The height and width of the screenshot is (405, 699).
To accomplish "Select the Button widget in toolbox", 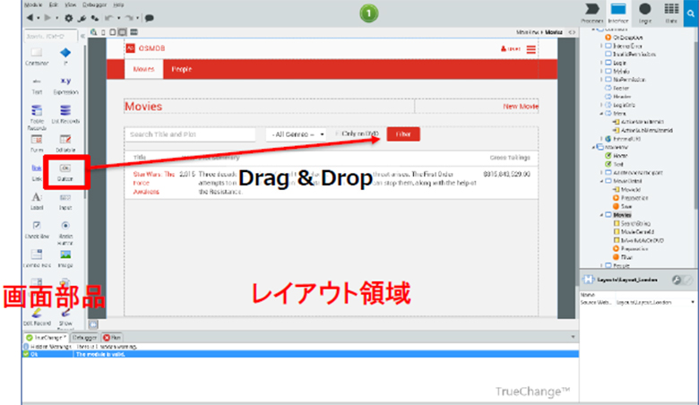I will 65,172.
